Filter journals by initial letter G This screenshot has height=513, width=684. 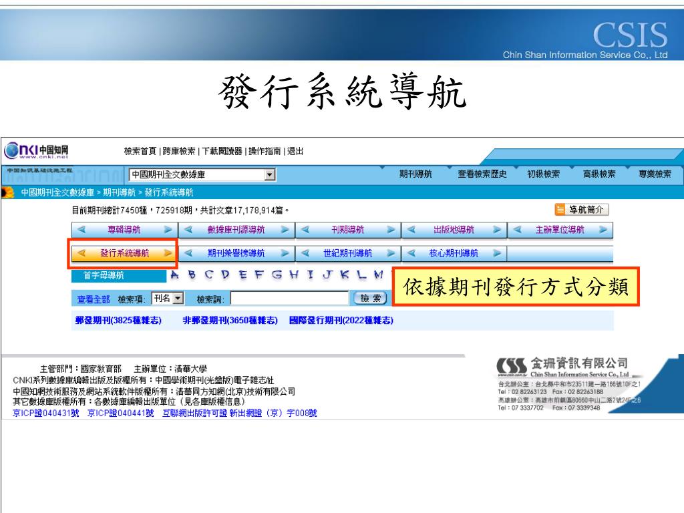(x=277, y=275)
